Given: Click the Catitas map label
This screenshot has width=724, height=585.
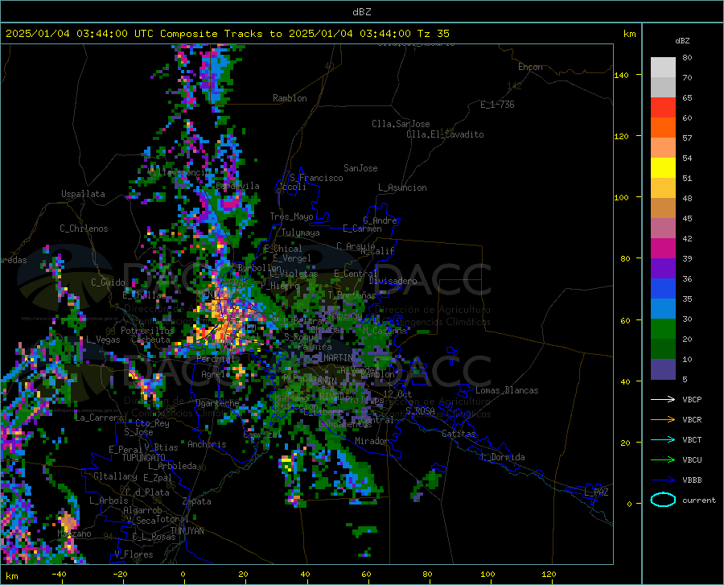Looking at the screenshot, I should pyautogui.click(x=459, y=434).
